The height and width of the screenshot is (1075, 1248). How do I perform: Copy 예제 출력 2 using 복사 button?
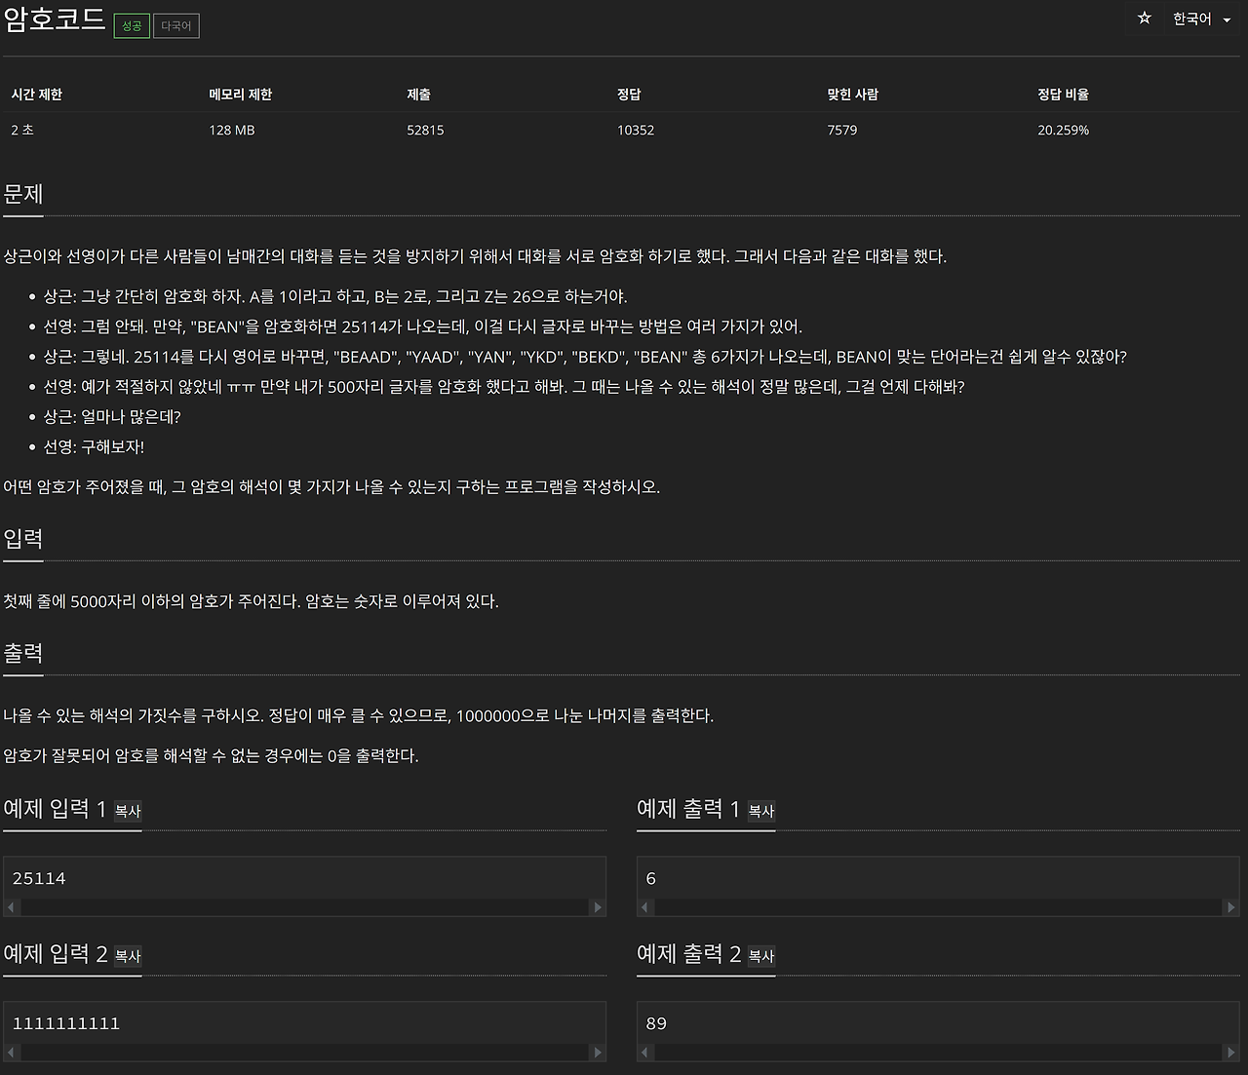point(760,958)
